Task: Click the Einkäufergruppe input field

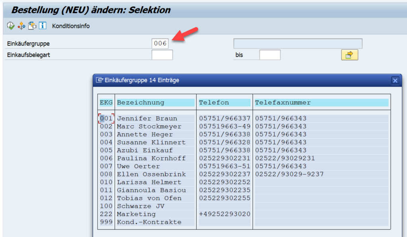Action: tap(160, 43)
